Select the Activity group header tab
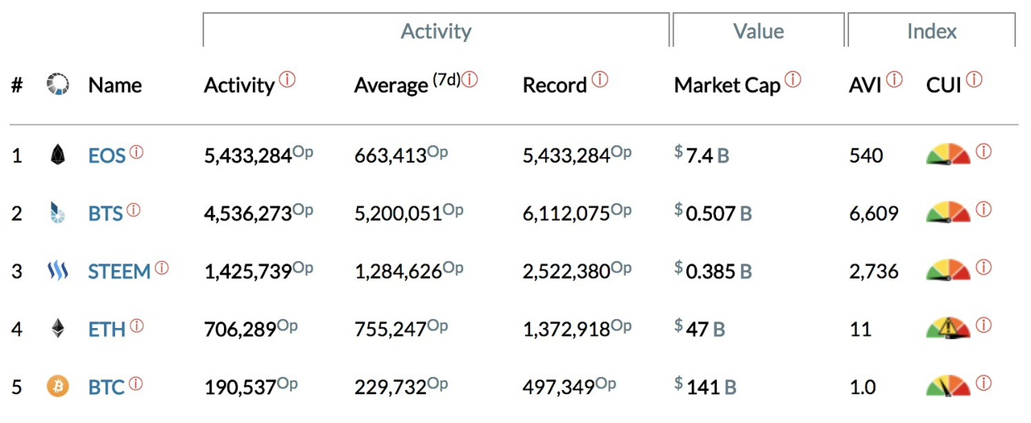The image size is (1031, 423). pos(436,31)
